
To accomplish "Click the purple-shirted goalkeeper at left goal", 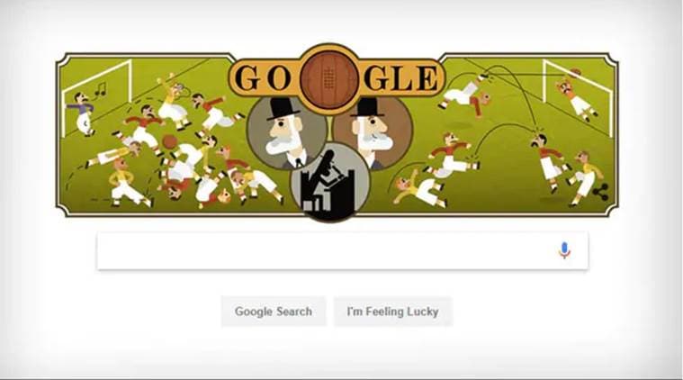I will coord(83,114).
